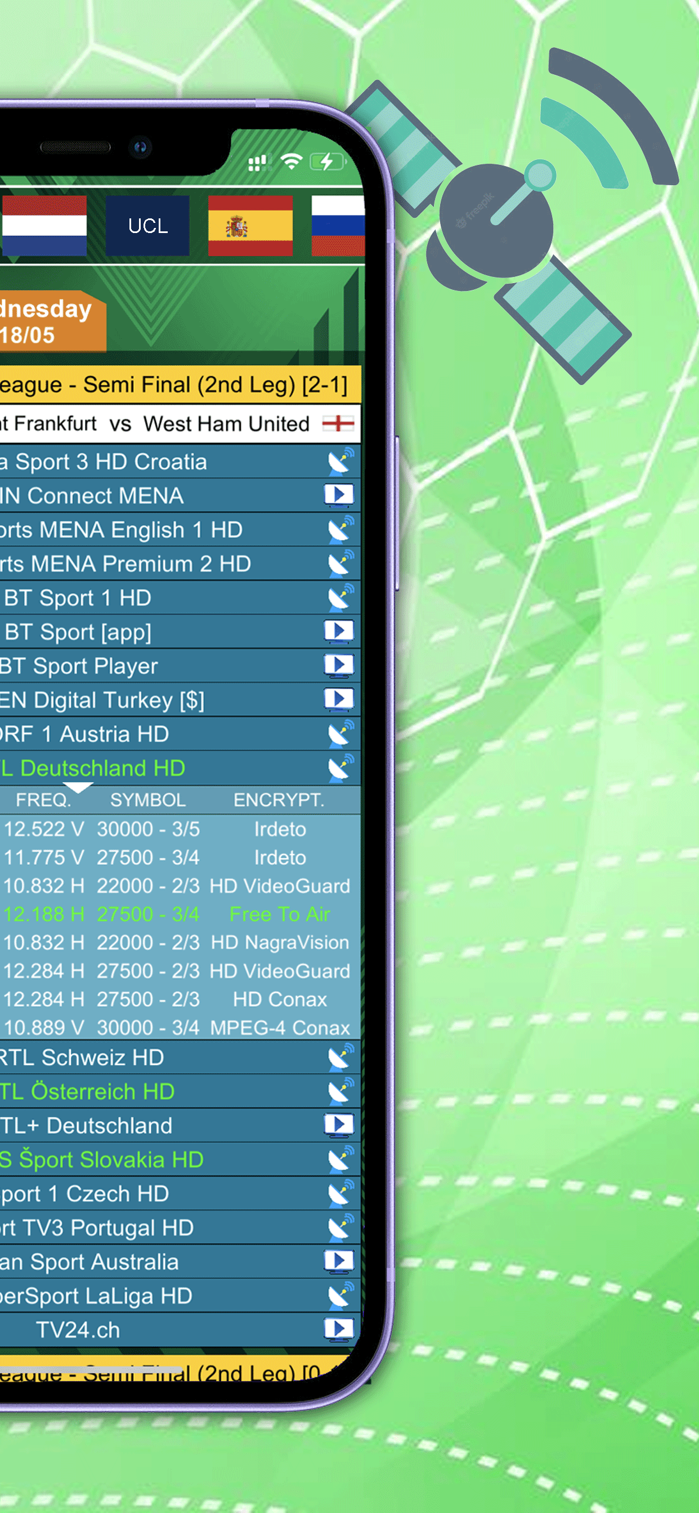Select frequency row 11.775 V Irdeto
Image resolution: width=699 pixels, height=1513 pixels.
[180, 857]
